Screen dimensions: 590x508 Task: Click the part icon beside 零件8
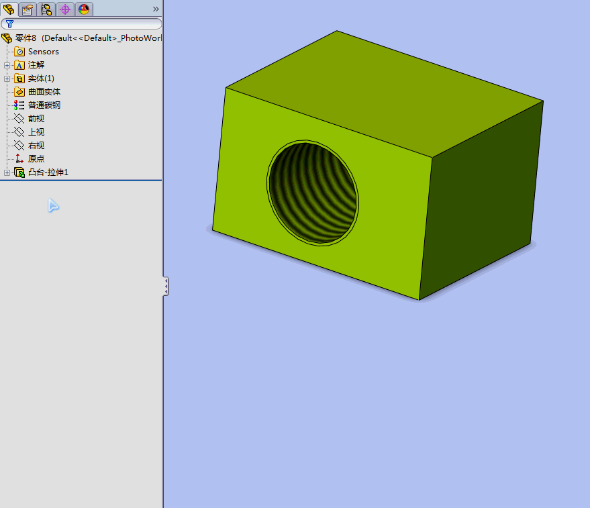click(x=7, y=38)
